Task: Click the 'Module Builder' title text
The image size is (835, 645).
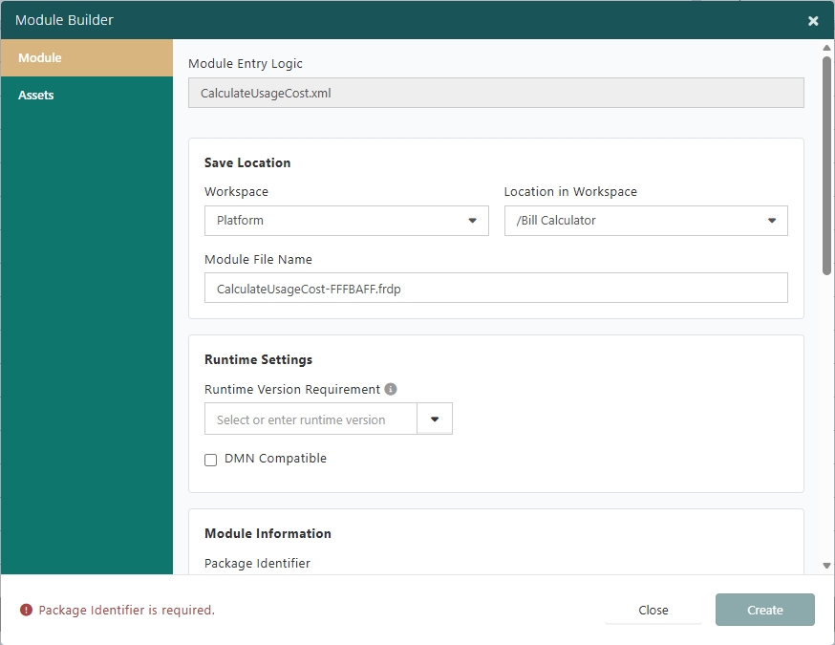Action: (64, 20)
